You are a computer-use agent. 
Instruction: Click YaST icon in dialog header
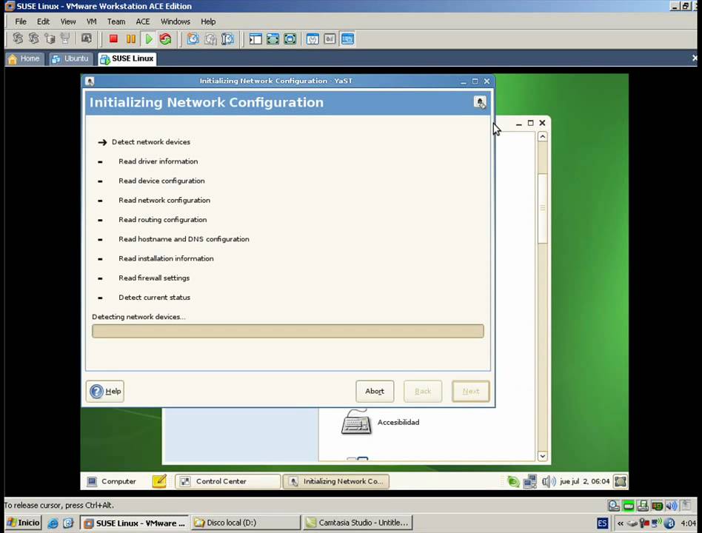tap(480, 102)
